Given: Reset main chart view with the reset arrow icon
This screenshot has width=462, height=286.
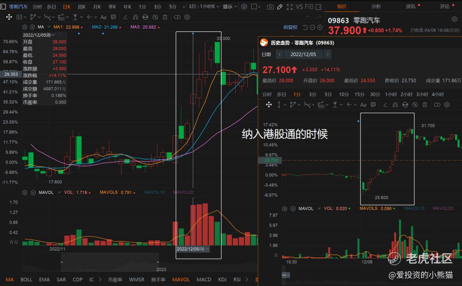Looking at the screenshot, I should click(305, 27).
